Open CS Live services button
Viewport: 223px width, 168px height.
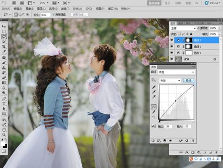coord(213,3)
